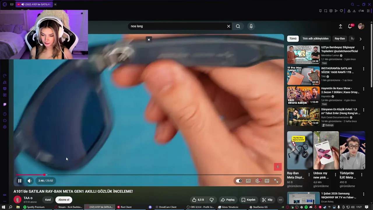Open the video settings gear in player

coord(258,181)
